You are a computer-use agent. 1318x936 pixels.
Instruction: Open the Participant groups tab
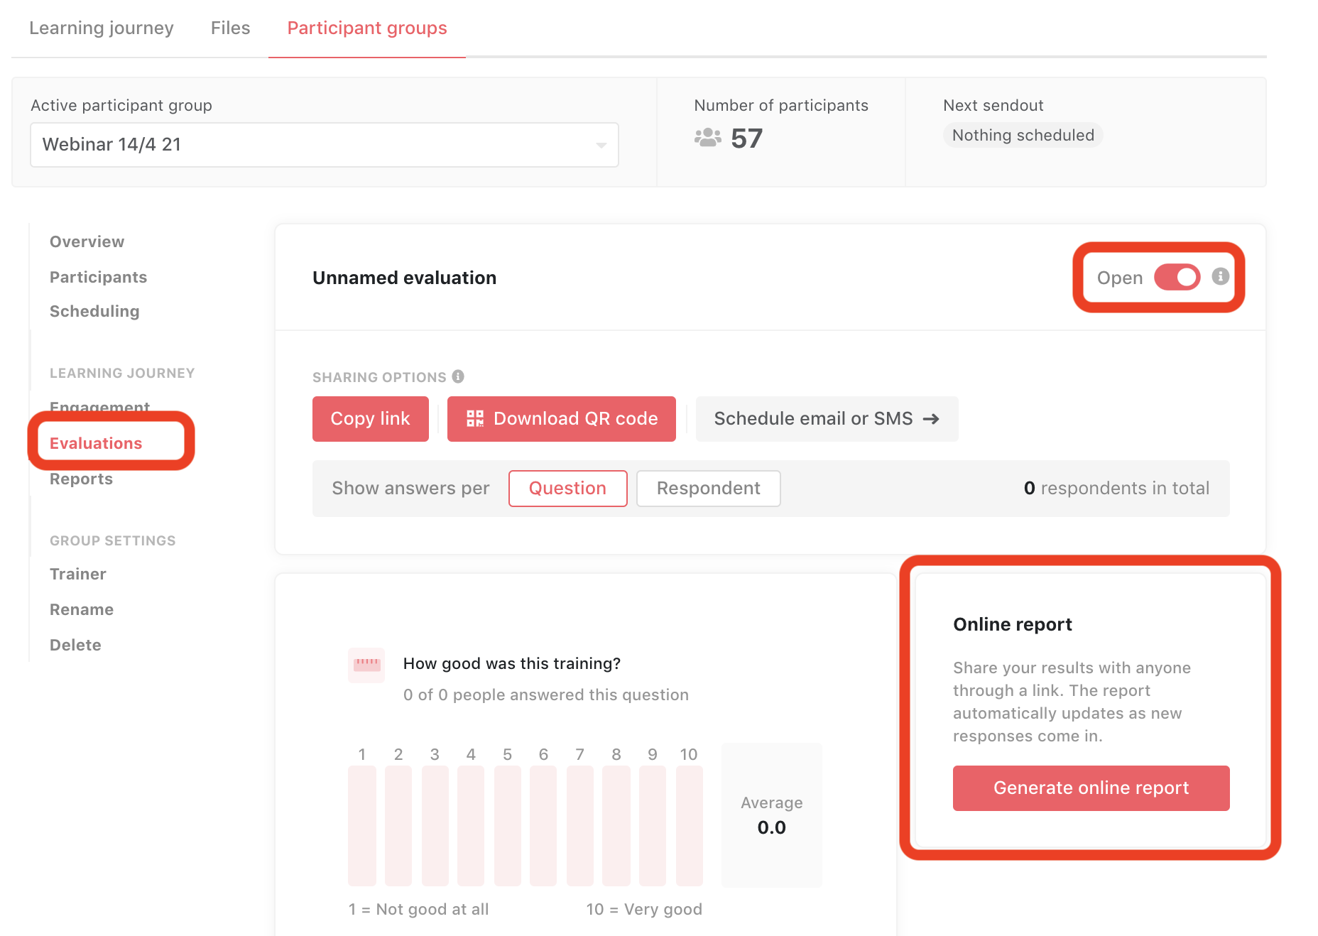pyautogui.click(x=367, y=28)
